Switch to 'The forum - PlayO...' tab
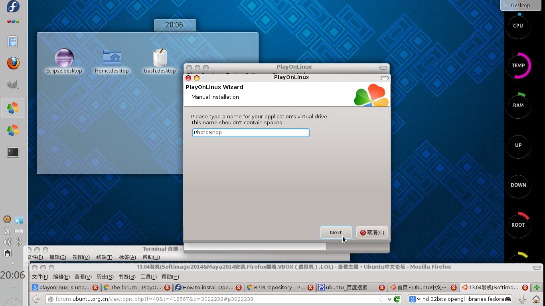This screenshot has height=306, width=545. tap(137, 287)
